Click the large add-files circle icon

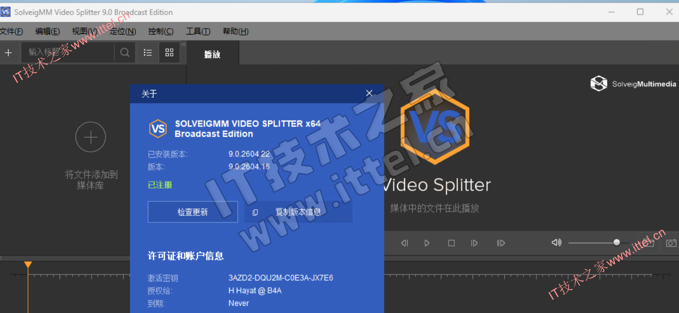[90, 137]
